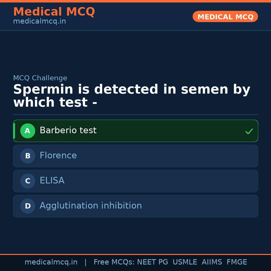Click the green checkmark on option A
Screen dimensions: 271x271
[x=249, y=131]
